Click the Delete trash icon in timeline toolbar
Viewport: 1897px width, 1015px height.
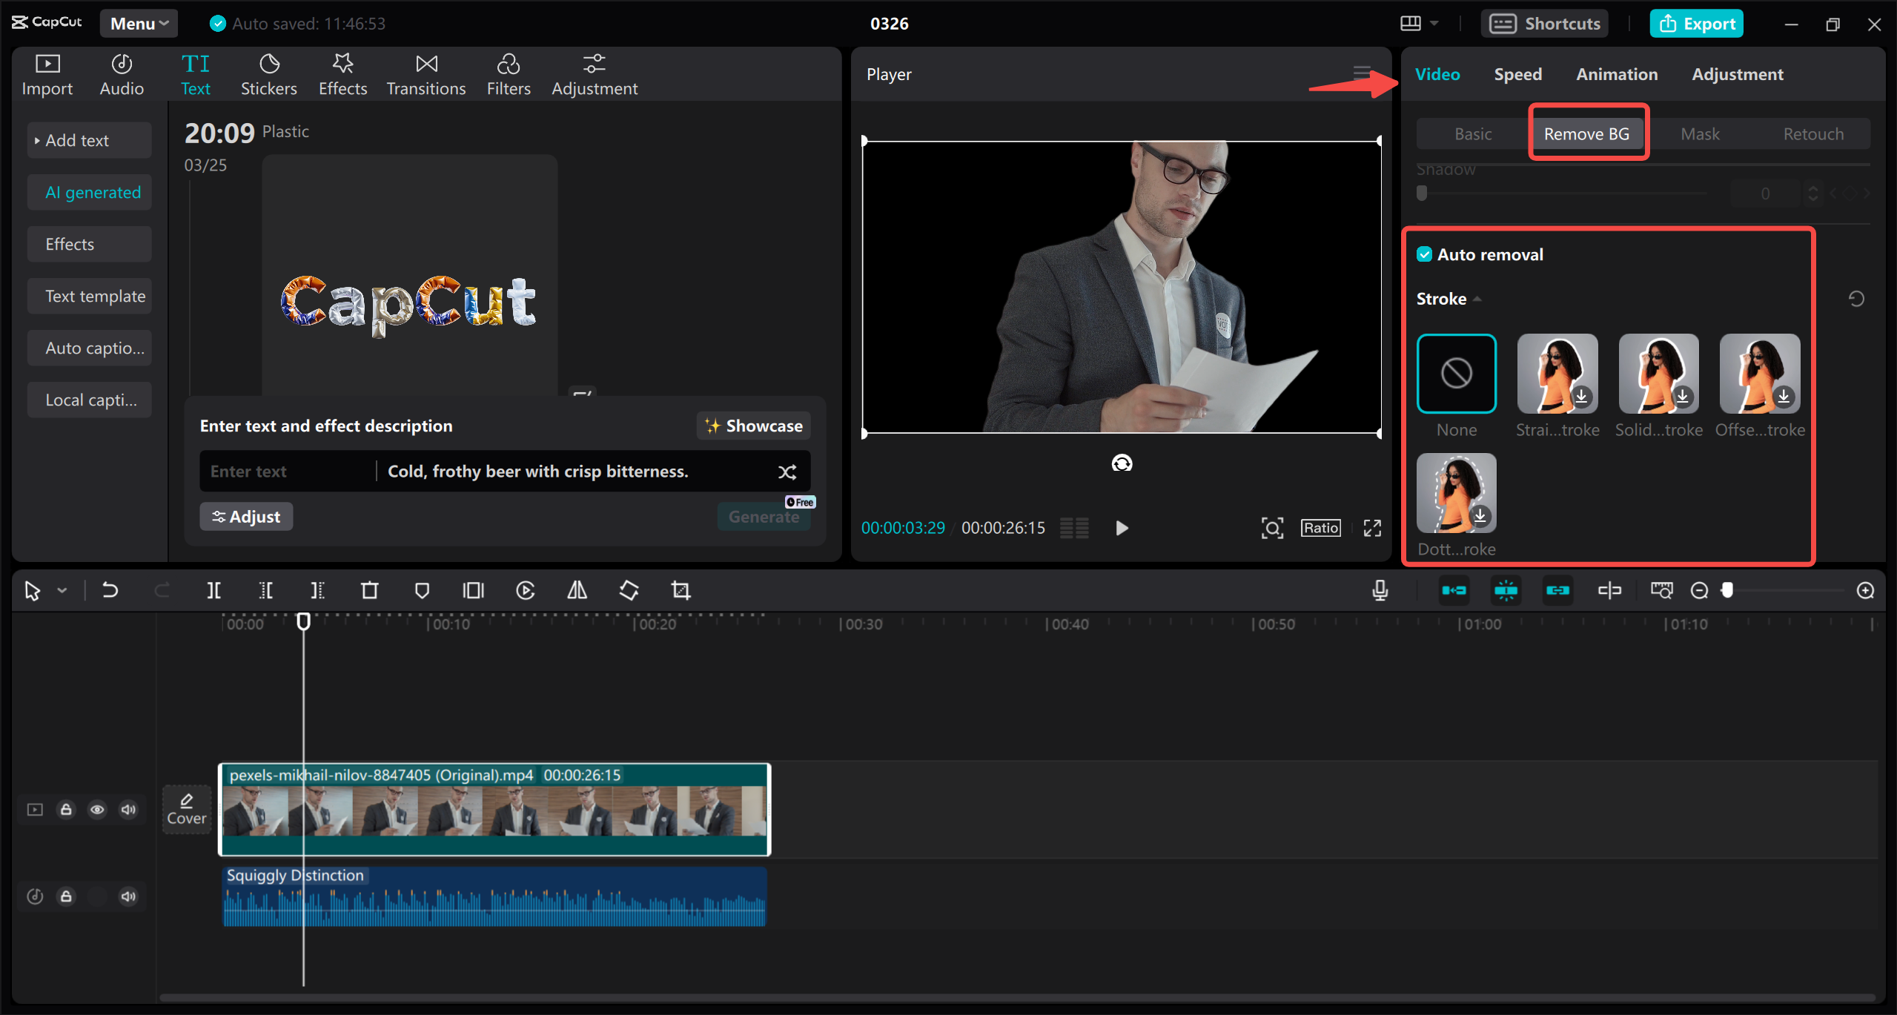coord(369,590)
